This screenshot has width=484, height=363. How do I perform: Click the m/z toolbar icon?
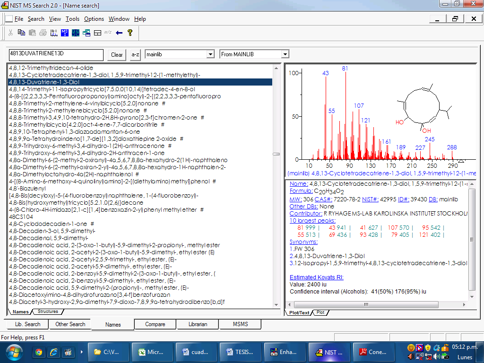pos(108,33)
